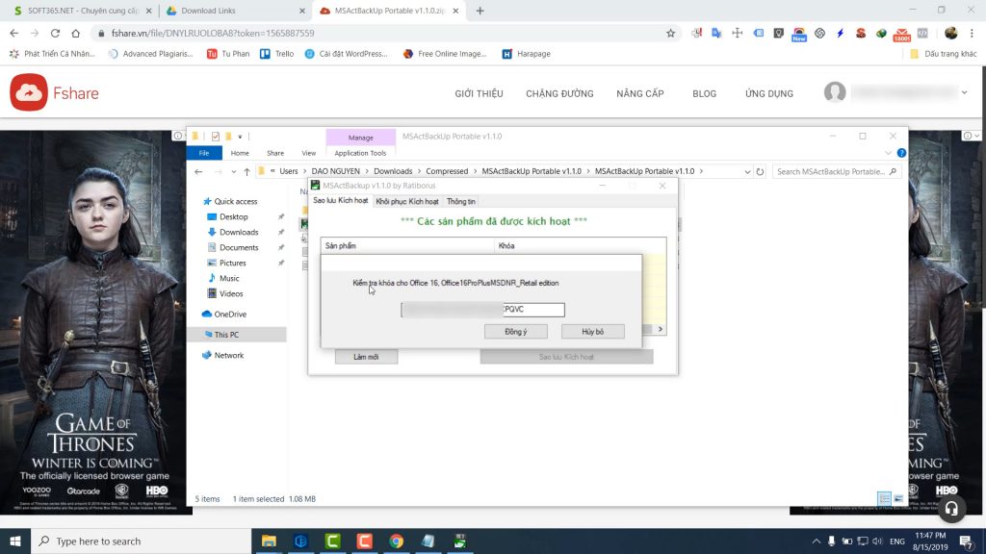Open GIỚI THIỆU on Fshare

(x=479, y=93)
